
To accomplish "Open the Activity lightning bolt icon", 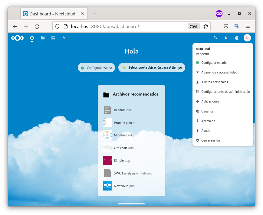I will pyautogui.click(x=64, y=38).
